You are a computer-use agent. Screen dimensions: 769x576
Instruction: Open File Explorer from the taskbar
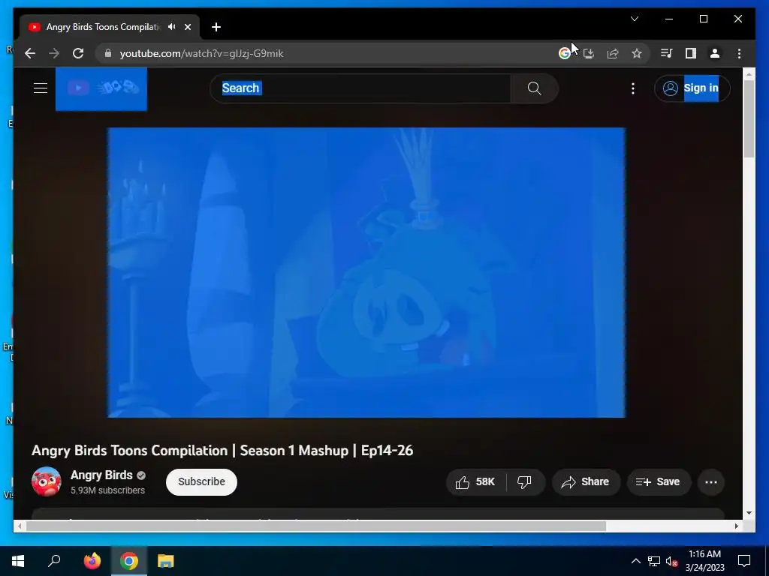[166, 561]
